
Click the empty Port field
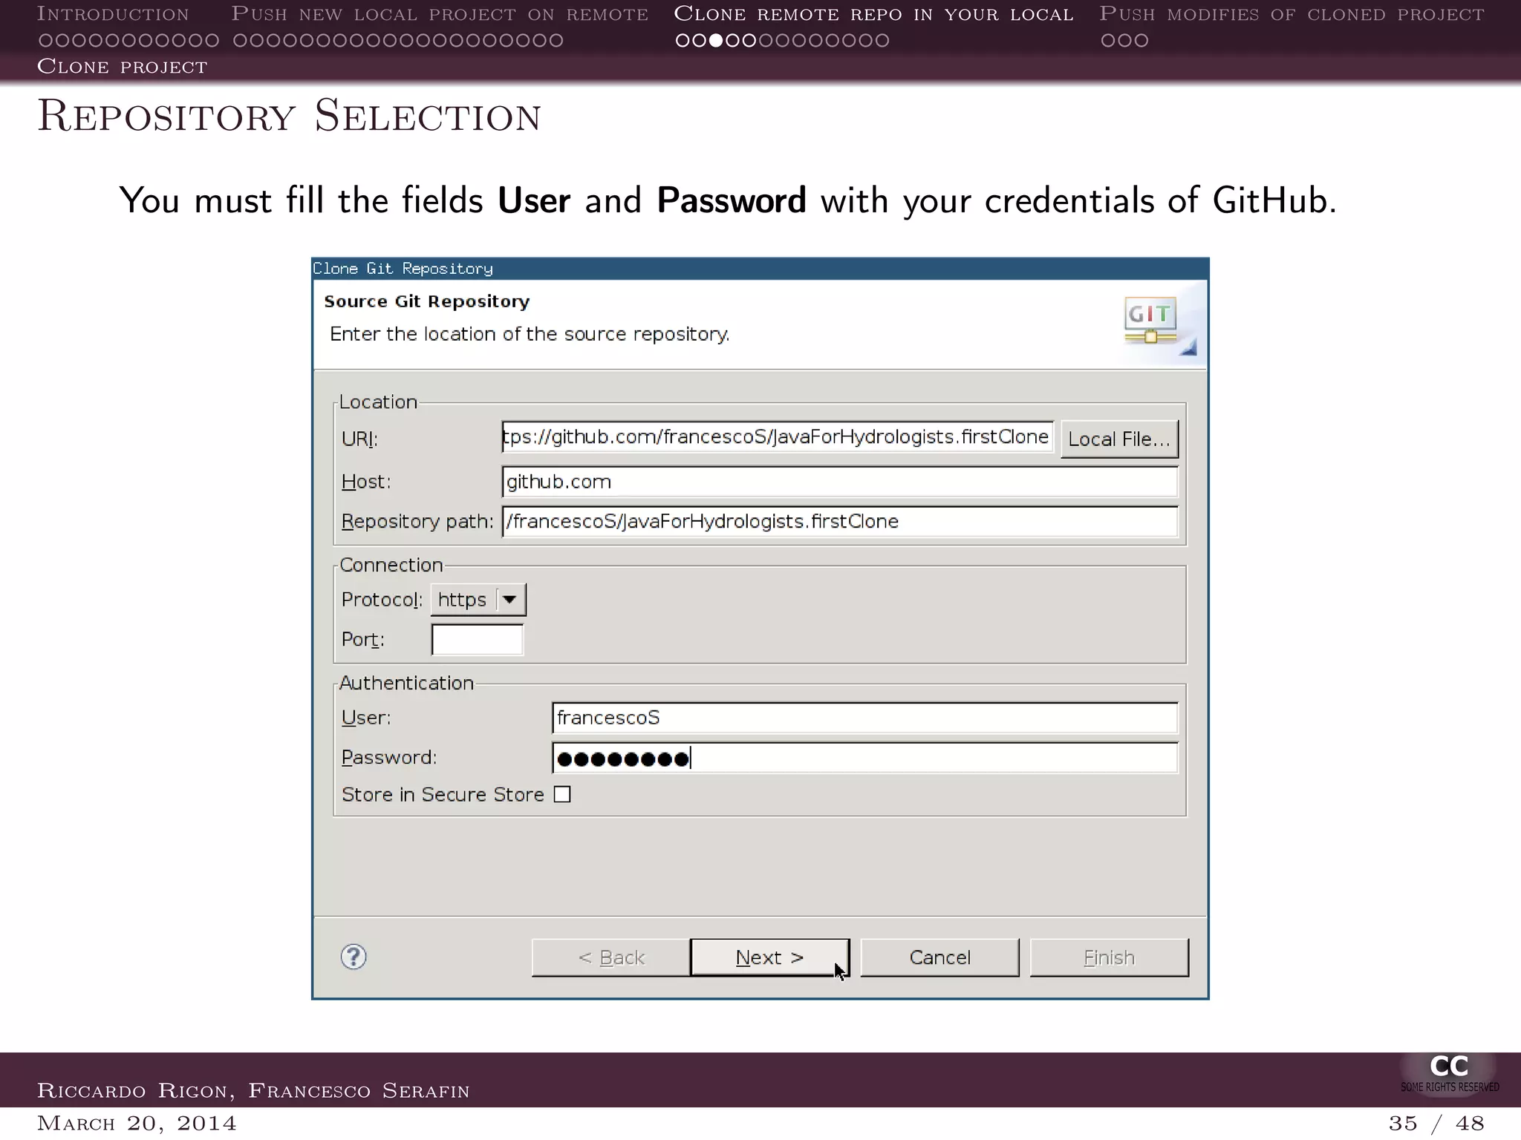pos(477,640)
